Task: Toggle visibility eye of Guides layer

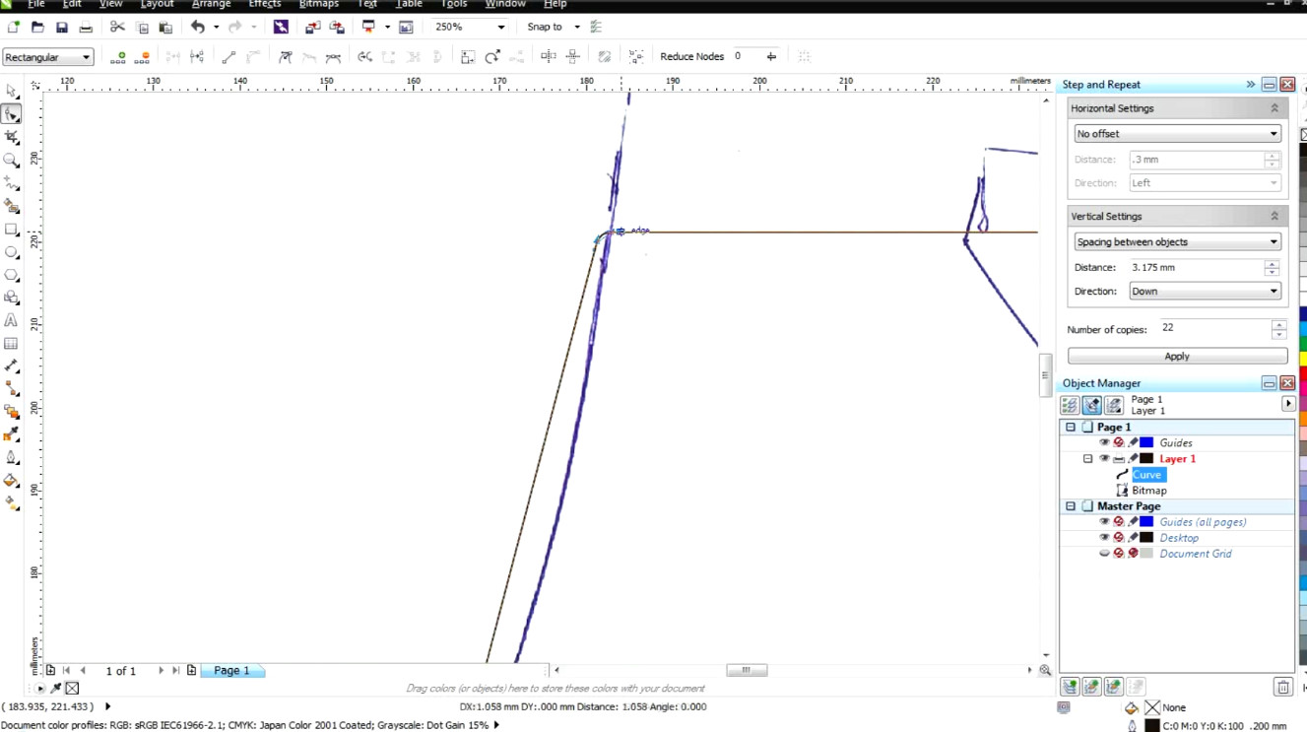Action: click(1104, 443)
